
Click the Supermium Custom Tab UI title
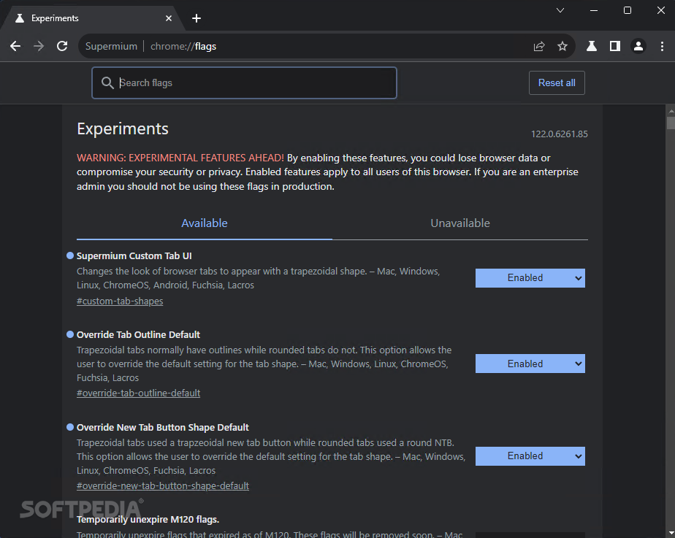click(x=134, y=256)
